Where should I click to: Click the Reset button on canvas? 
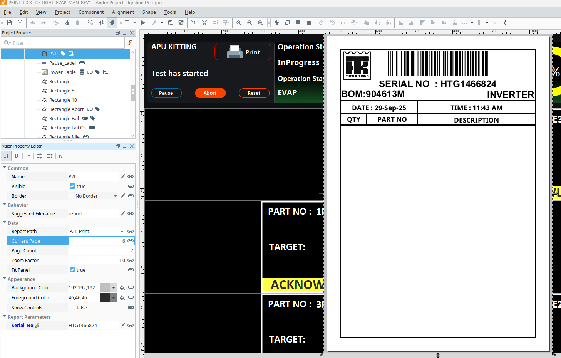pos(254,93)
